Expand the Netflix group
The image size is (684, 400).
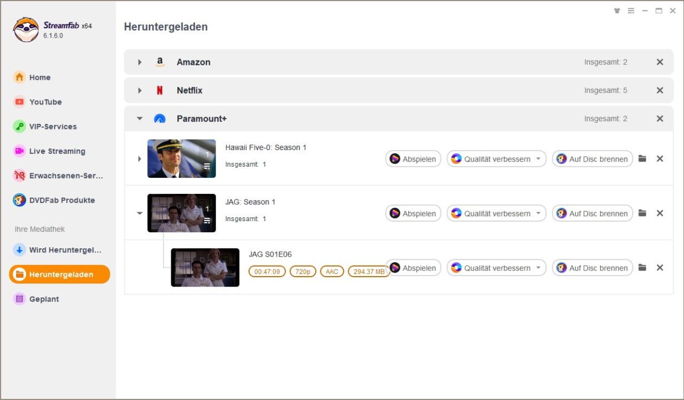pyautogui.click(x=140, y=91)
